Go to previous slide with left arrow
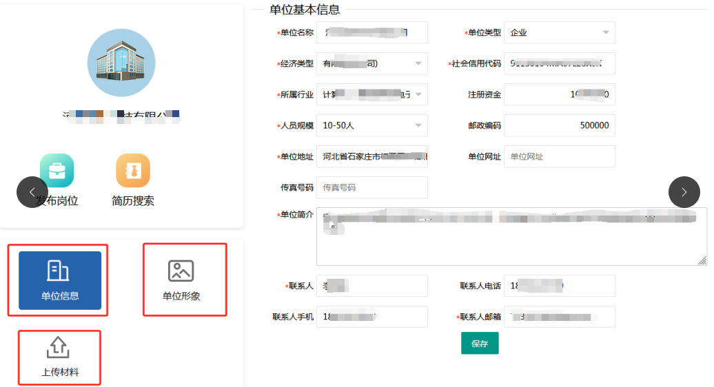The height and width of the screenshot is (387, 714). click(x=32, y=192)
